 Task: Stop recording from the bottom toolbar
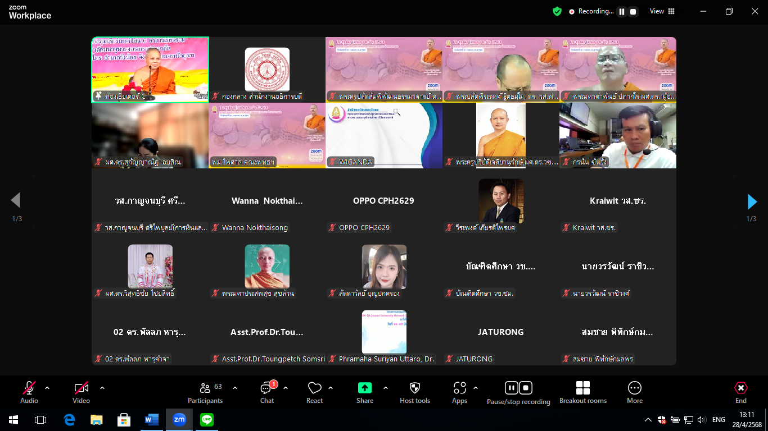click(526, 388)
